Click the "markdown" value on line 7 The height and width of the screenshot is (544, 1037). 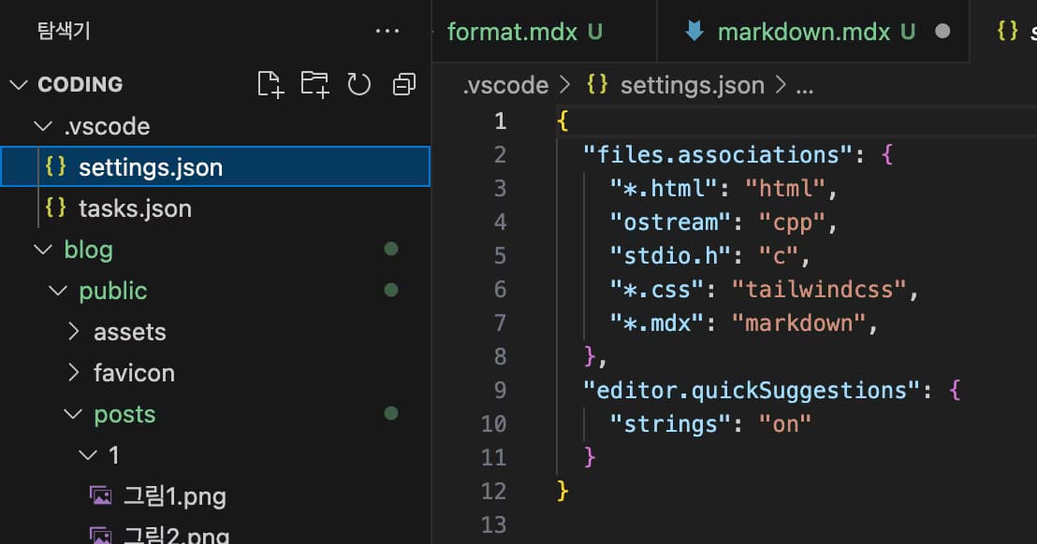tap(799, 322)
